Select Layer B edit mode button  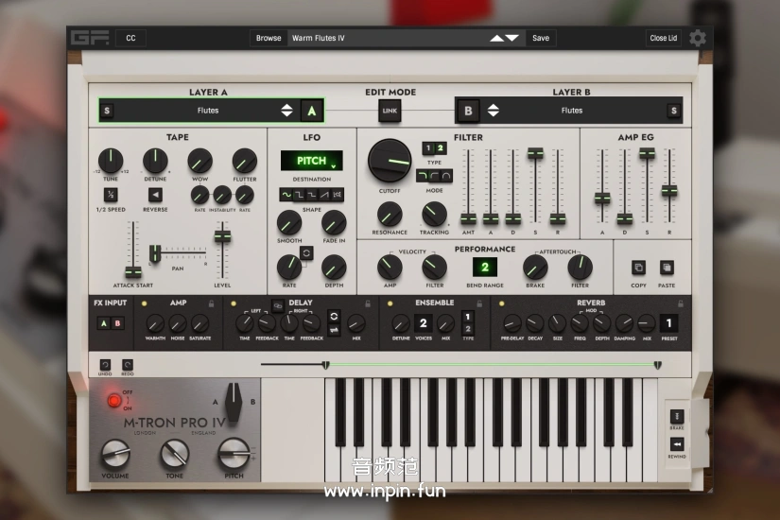pyautogui.click(x=468, y=111)
